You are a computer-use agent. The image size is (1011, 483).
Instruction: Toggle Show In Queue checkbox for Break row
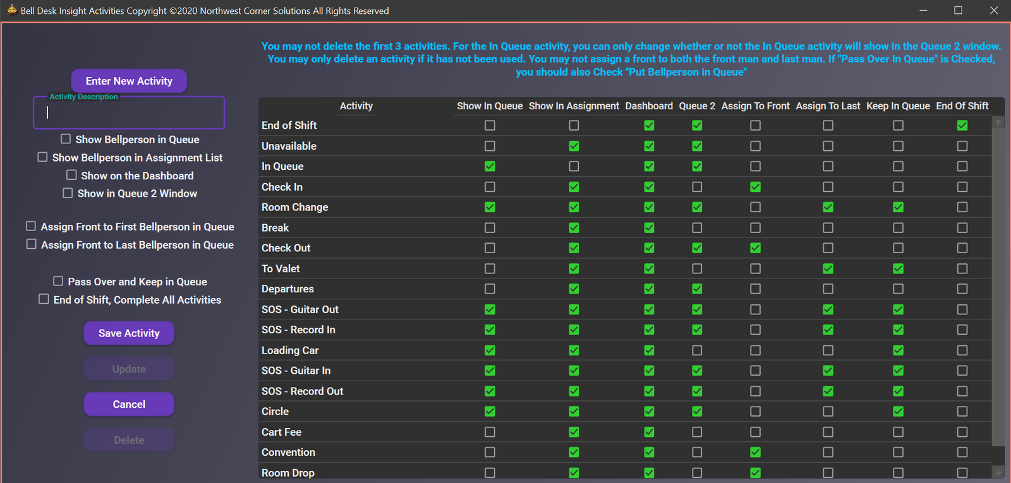(x=490, y=228)
